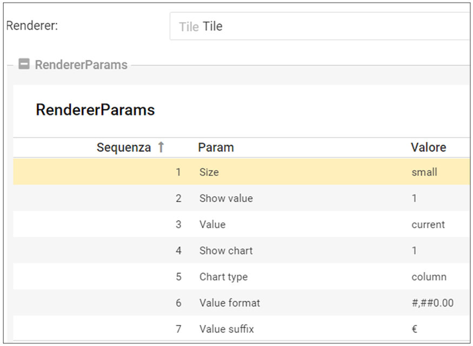Open the Renderer Tile combo box
Image resolution: width=473 pixels, height=346 pixels.
319,26
